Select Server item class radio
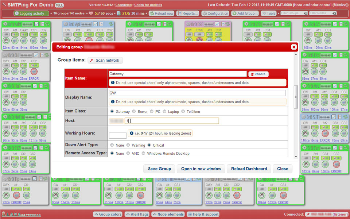The width and height of the screenshot is (350, 219). [134, 111]
